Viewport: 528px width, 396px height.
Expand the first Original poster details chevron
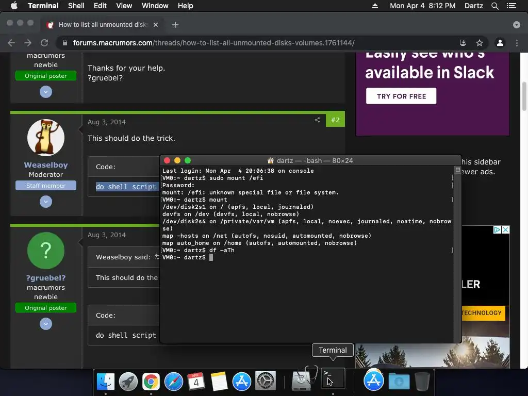point(46,92)
